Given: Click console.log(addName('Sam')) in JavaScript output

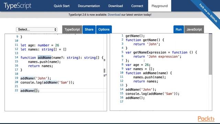Looking at the screenshot, I should pos(152,94).
